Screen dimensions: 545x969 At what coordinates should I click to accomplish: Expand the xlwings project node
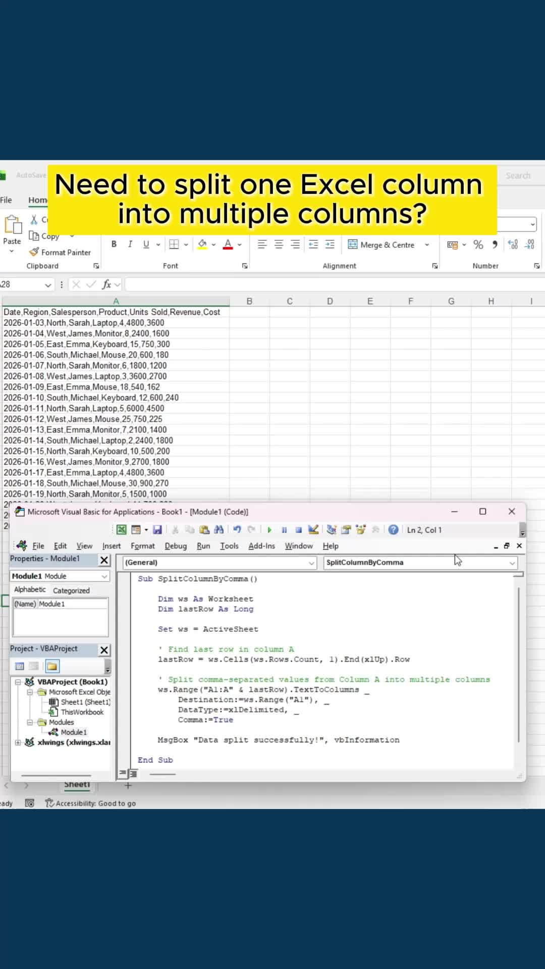point(18,742)
